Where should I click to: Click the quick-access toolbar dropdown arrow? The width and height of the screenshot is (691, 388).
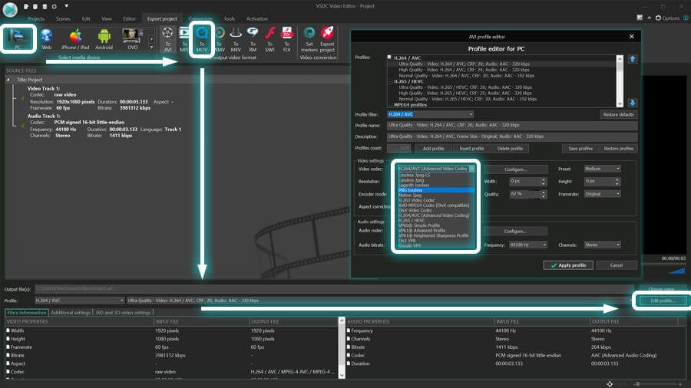[x=67, y=7]
